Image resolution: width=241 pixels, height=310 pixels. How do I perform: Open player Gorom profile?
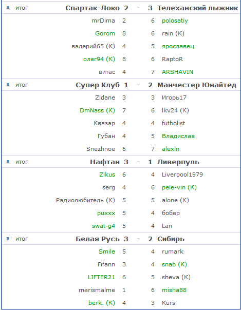pos(105,33)
